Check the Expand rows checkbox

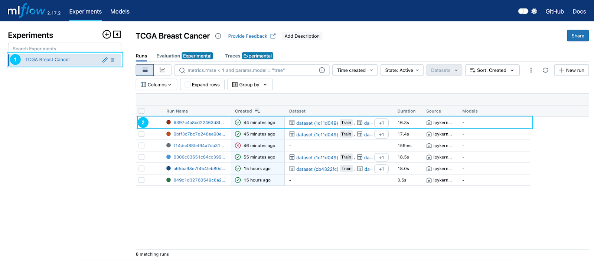click(x=188, y=85)
